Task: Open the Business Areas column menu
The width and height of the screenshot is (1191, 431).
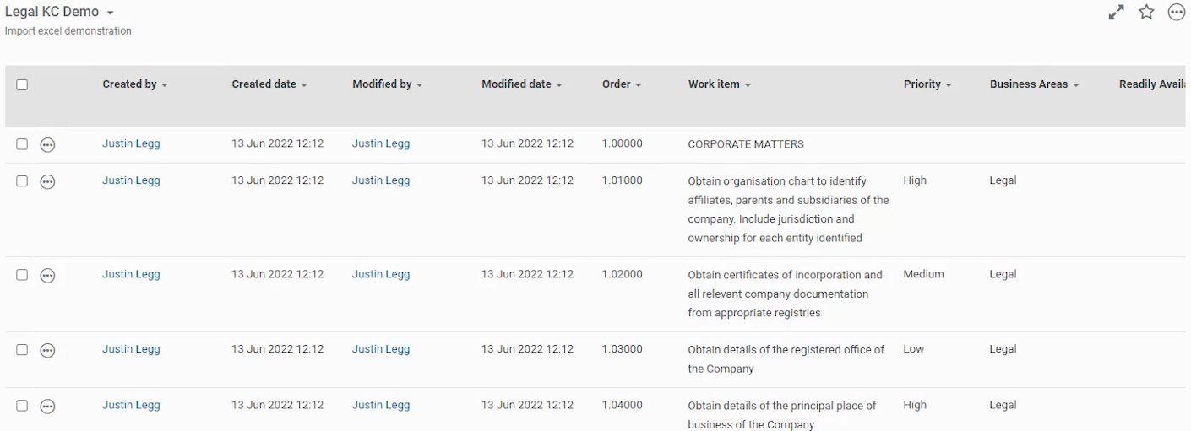Action: (1076, 85)
